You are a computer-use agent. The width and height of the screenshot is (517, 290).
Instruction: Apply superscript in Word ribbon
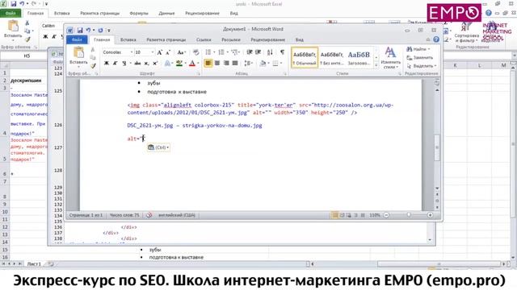[155, 63]
